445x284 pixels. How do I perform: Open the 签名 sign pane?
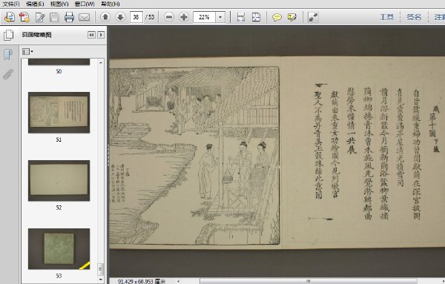pyautogui.click(x=414, y=17)
